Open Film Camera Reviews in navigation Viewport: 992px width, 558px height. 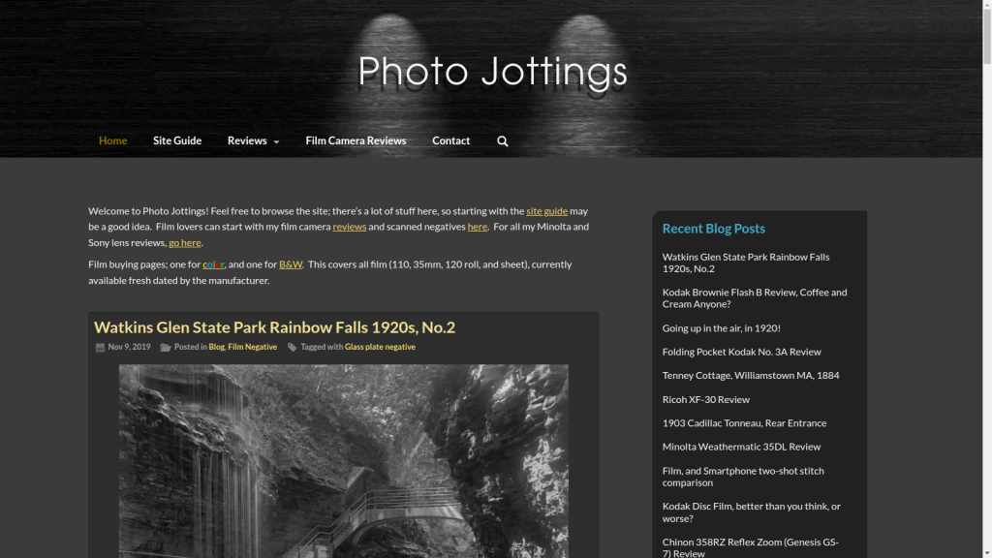pos(356,140)
